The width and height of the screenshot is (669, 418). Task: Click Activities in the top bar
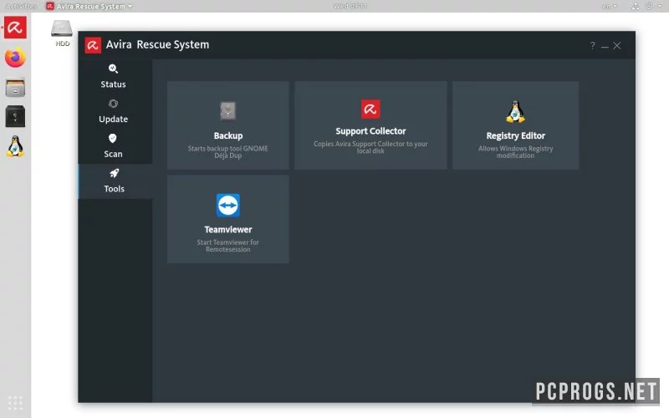pyautogui.click(x=22, y=6)
